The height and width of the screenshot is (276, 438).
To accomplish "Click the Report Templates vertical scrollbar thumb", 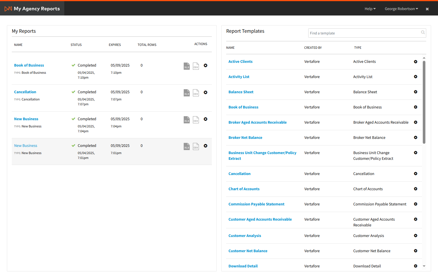I will click(424, 102).
